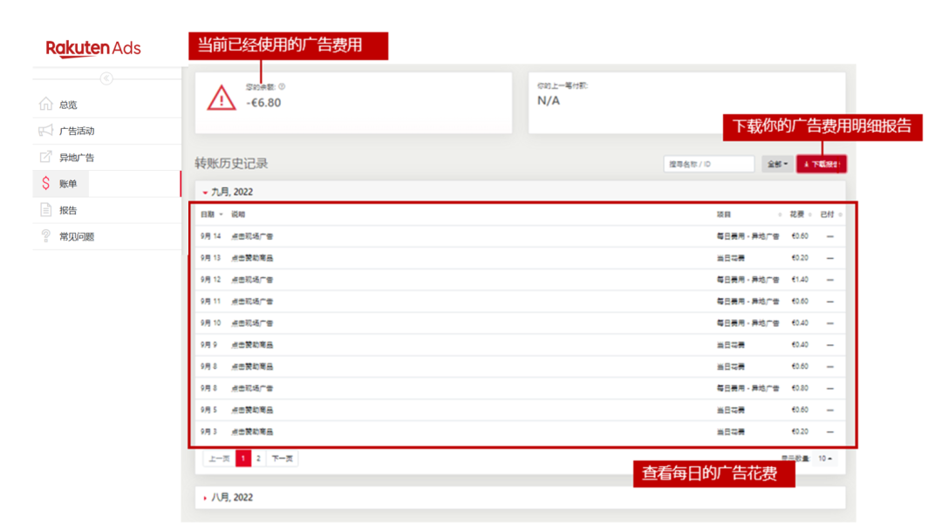The height and width of the screenshot is (530, 942).
Task: Click the €0.60 cost in 9月 14 row
Action: click(800, 236)
